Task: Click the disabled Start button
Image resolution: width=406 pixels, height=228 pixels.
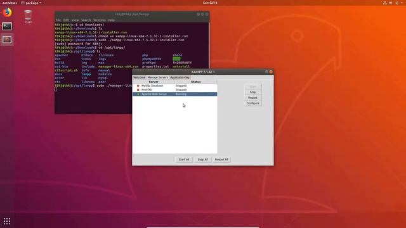Action: pyautogui.click(x=252, y=87)
